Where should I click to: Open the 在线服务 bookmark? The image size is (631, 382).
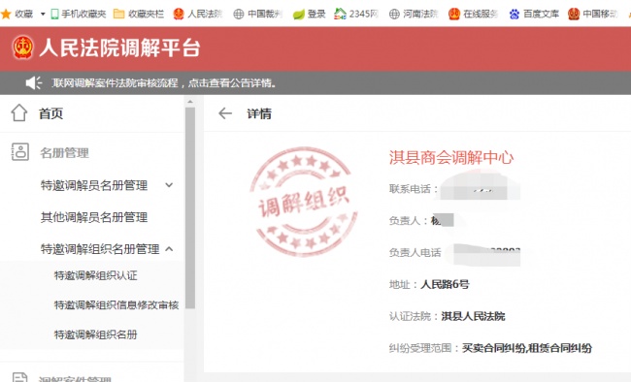point(474,15)
